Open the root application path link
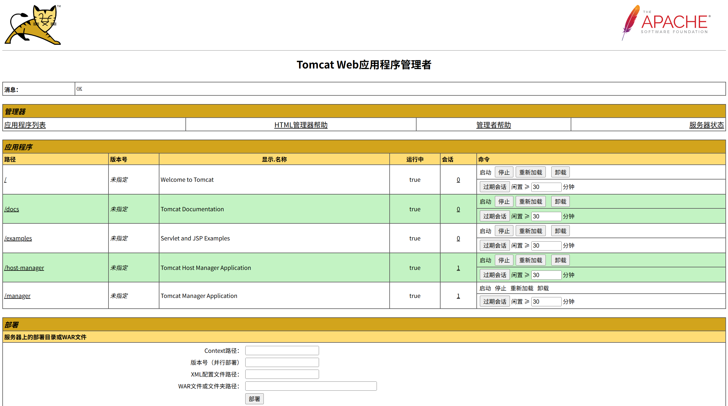The image size is (728, 406). click(x=5, y=179)
